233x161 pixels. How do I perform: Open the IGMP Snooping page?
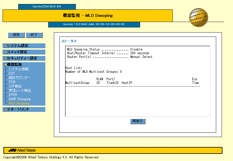tap(20, 99)
